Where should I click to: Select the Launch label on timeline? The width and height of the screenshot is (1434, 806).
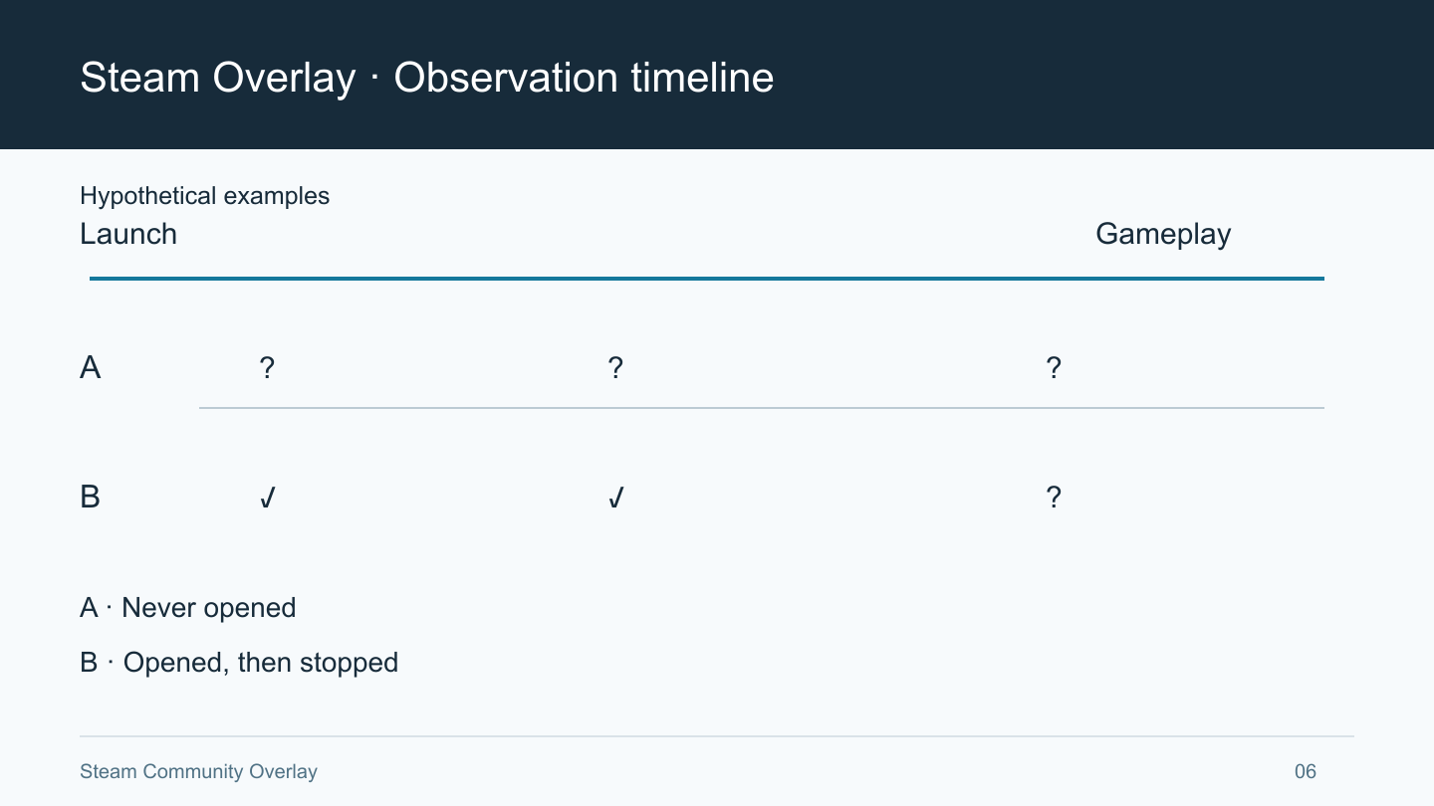pos(128,234)
